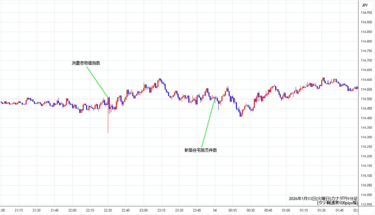This screenshot has width=375, height=215.
Task: Click the 22:00 time axis label
Action: (x=72, y=210)
